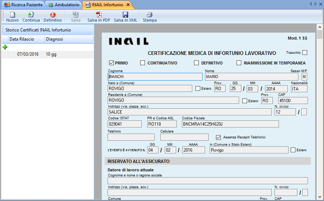Click scrollbar down arrow

pos(320,197)
